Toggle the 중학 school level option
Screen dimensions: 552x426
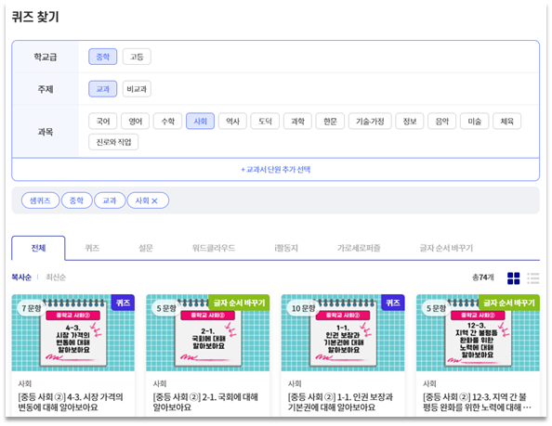pyautogui.click(x=102, y=57)
